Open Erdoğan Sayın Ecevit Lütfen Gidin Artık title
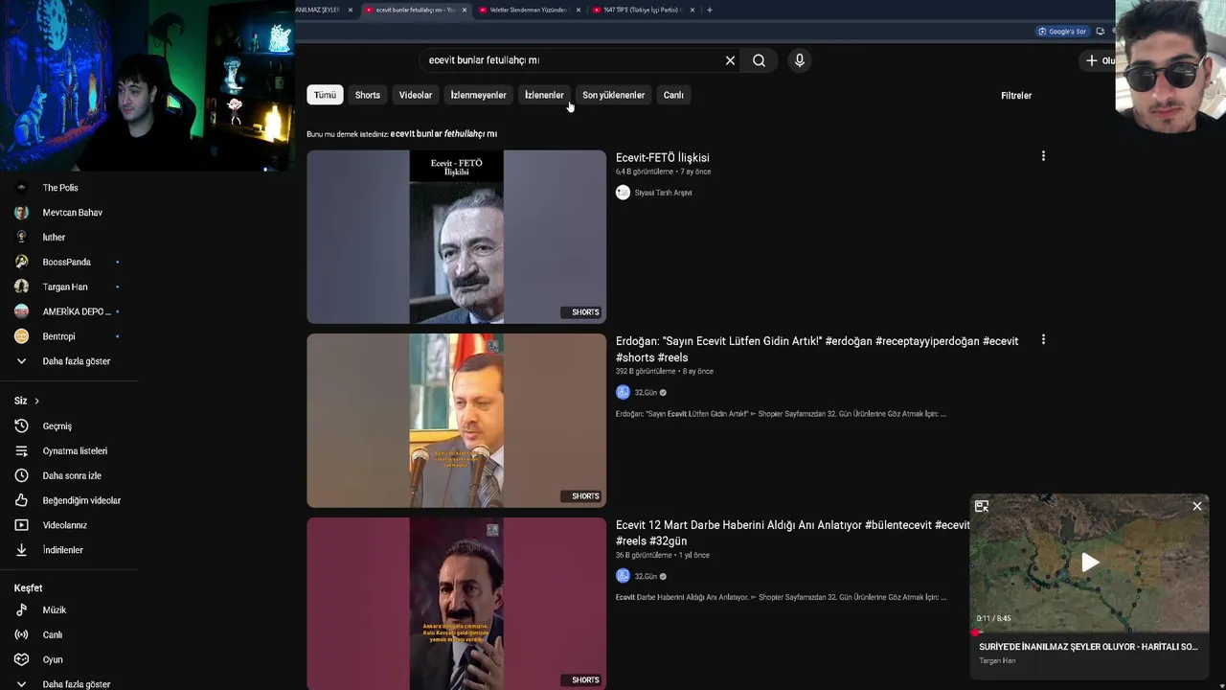 [x=817, y=349]
